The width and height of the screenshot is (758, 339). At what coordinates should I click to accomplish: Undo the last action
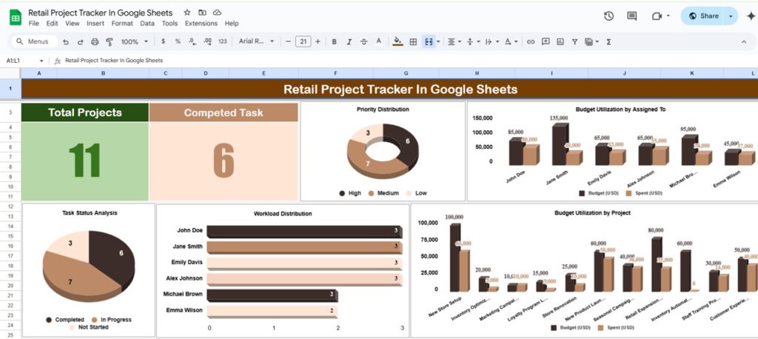pyautogui.click(x=66, y=42)
